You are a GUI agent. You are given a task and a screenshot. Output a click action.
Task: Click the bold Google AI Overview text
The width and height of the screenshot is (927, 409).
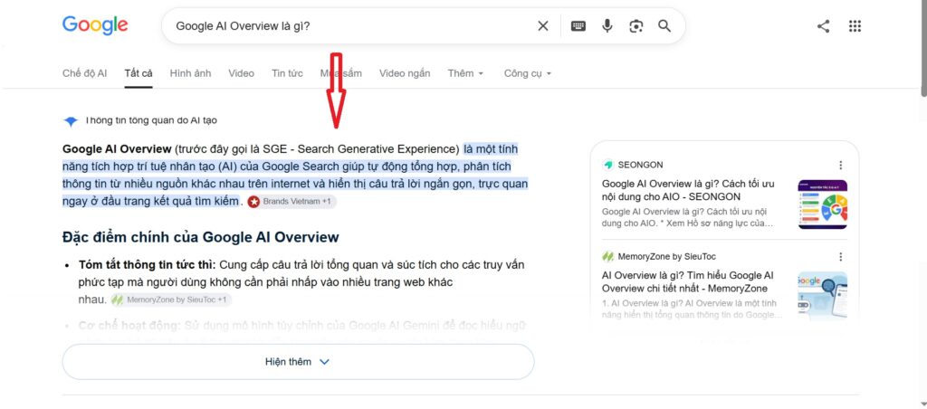point(117,149)
